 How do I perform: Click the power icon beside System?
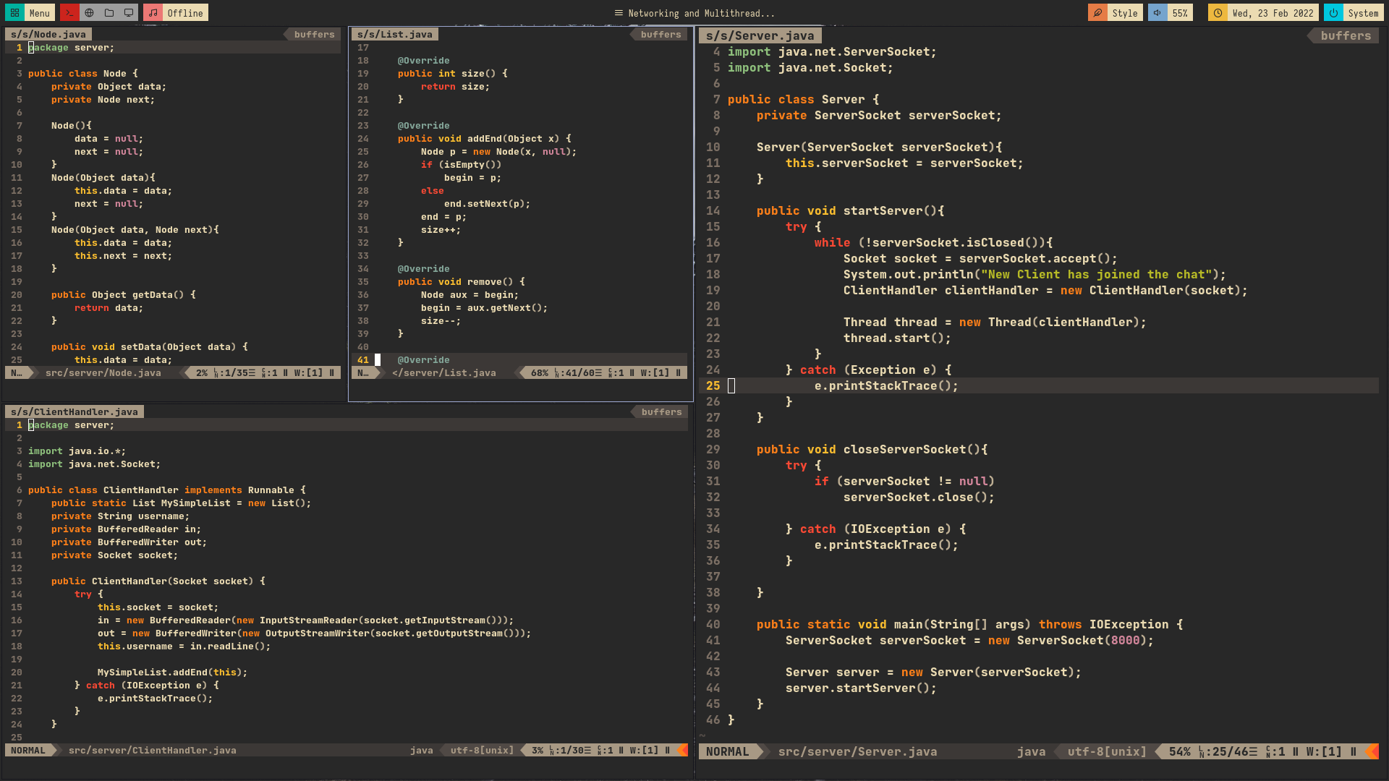pyautogui.click(x=1333, y=13)
